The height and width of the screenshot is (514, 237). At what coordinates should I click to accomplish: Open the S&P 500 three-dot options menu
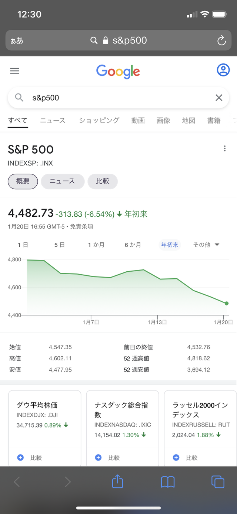pyautogui.click(x=224, y=149)
